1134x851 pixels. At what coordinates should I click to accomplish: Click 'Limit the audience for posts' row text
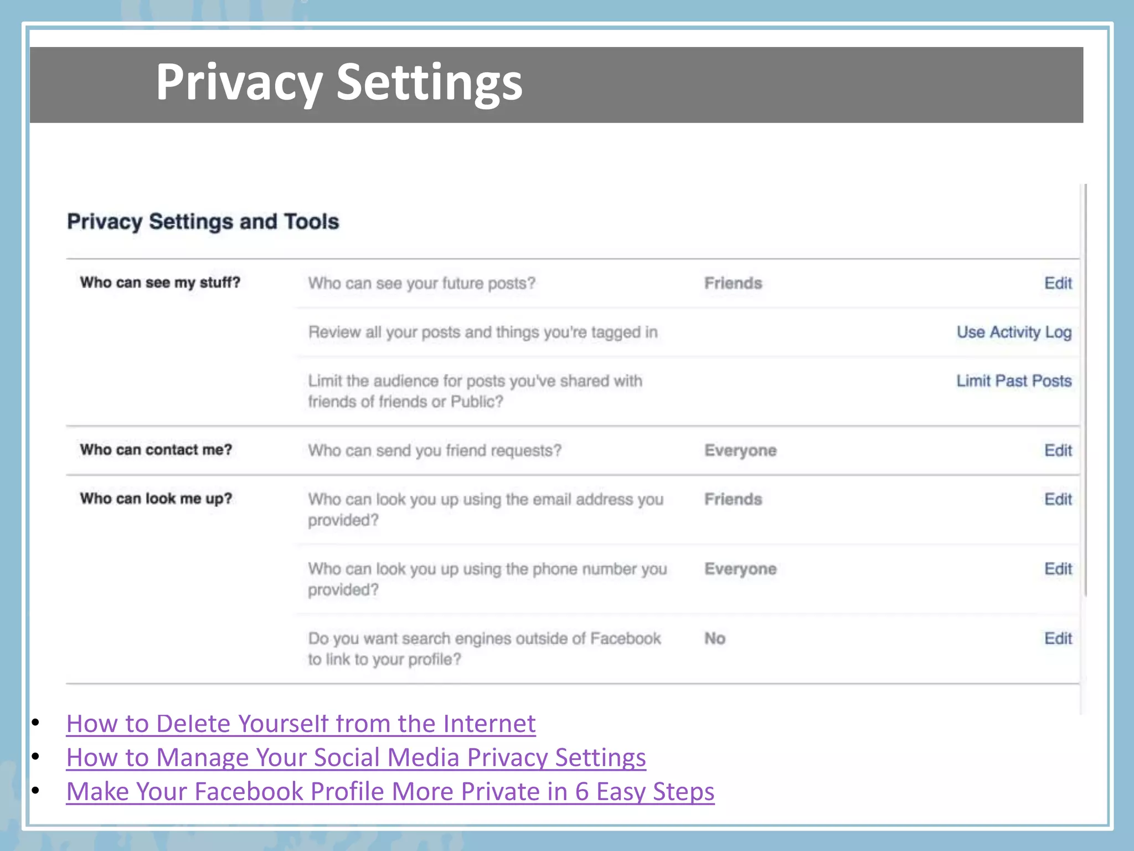(475, 391)
